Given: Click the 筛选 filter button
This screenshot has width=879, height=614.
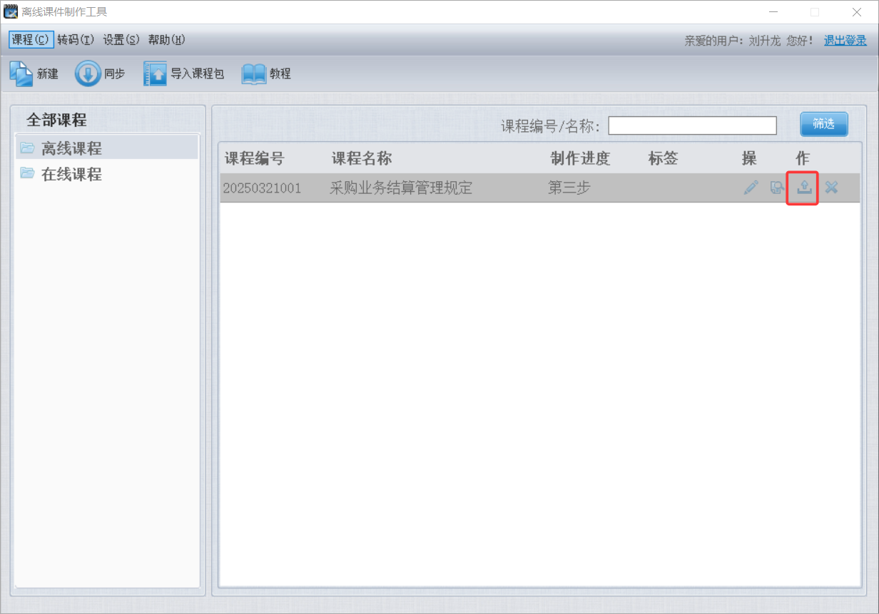Looking at the screenshot, I should tap(823, 124).
